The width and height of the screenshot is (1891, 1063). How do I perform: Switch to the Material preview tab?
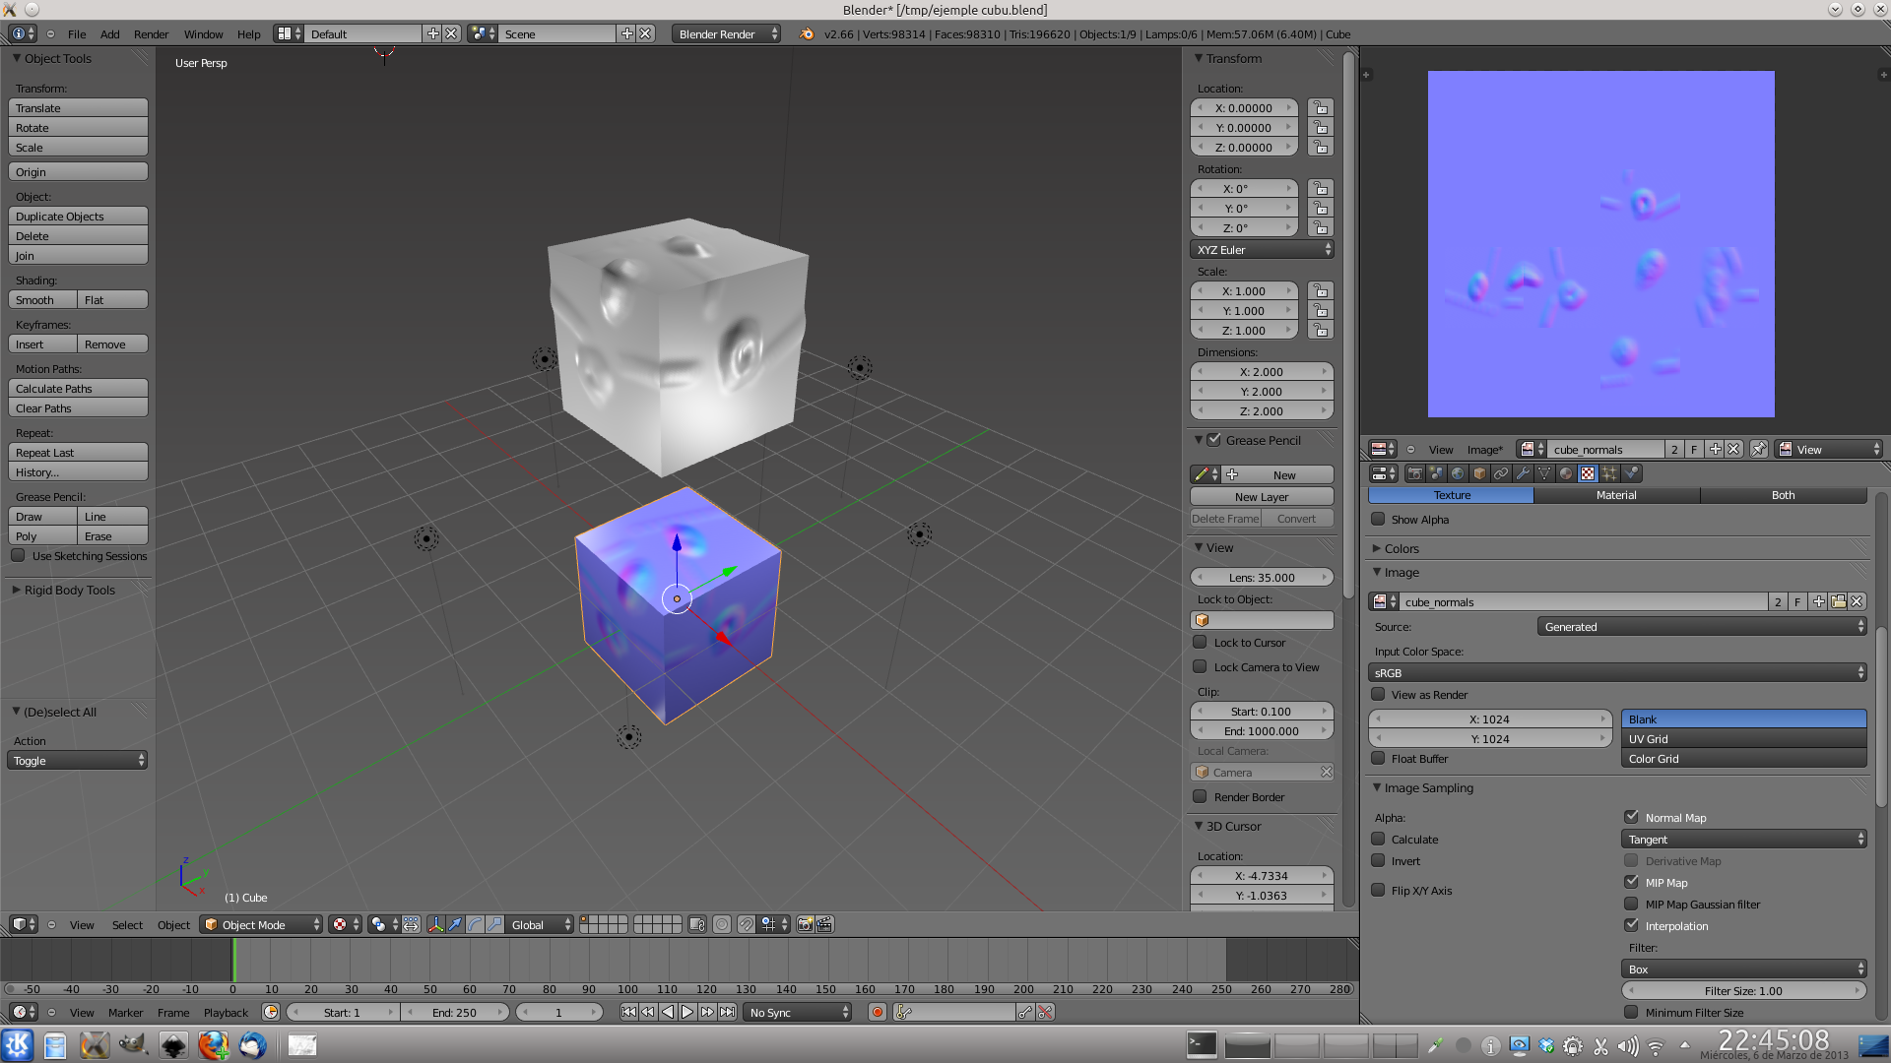point(1616,495)
